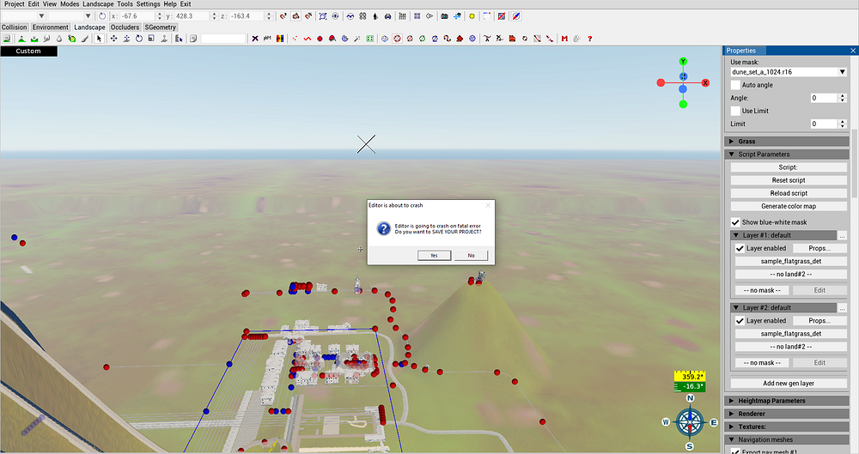This screenshot has height=454, width=859.
Task: Toggle the compass icon in top toolbar
Action: [516, 16]
